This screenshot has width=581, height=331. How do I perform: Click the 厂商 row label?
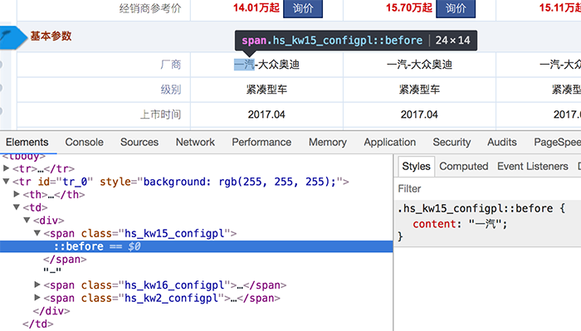point(171,65)
